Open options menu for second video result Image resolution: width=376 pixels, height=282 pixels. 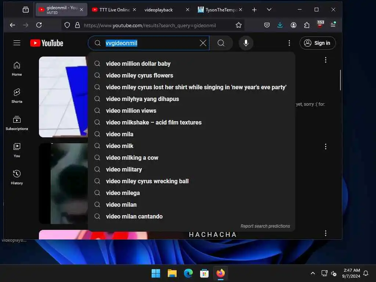pyautogui.click(x=325, y=147)
